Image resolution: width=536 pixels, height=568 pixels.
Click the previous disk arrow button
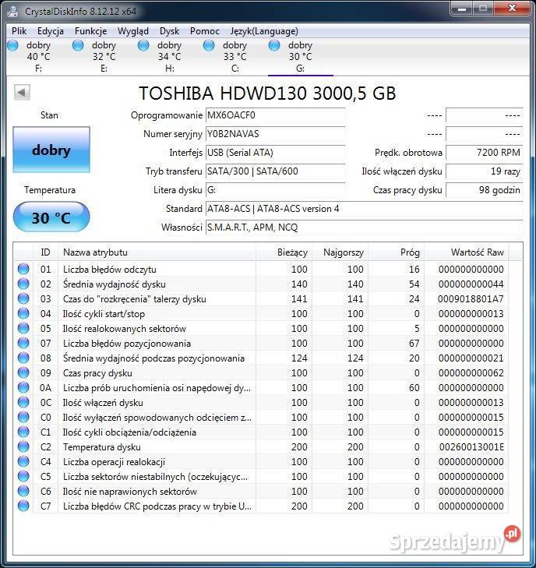click(22, 93)
